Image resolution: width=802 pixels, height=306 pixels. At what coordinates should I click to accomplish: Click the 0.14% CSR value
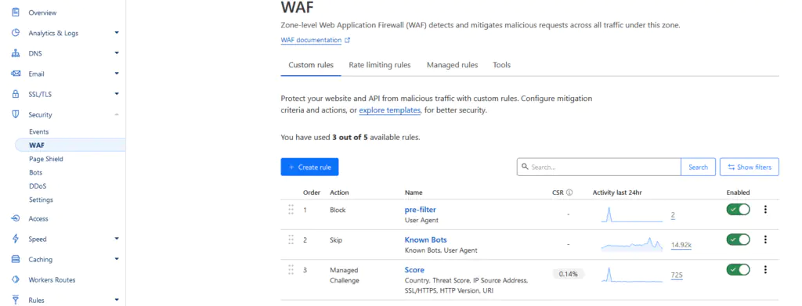point(569,274)
